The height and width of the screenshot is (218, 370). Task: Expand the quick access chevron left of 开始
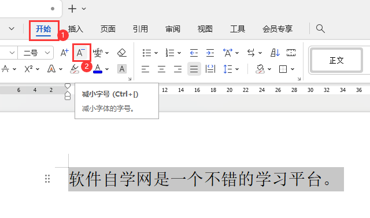pyautogui.click(x=12, y=29)
